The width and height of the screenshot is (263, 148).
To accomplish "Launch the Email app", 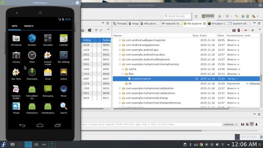I will coord(48,74).
